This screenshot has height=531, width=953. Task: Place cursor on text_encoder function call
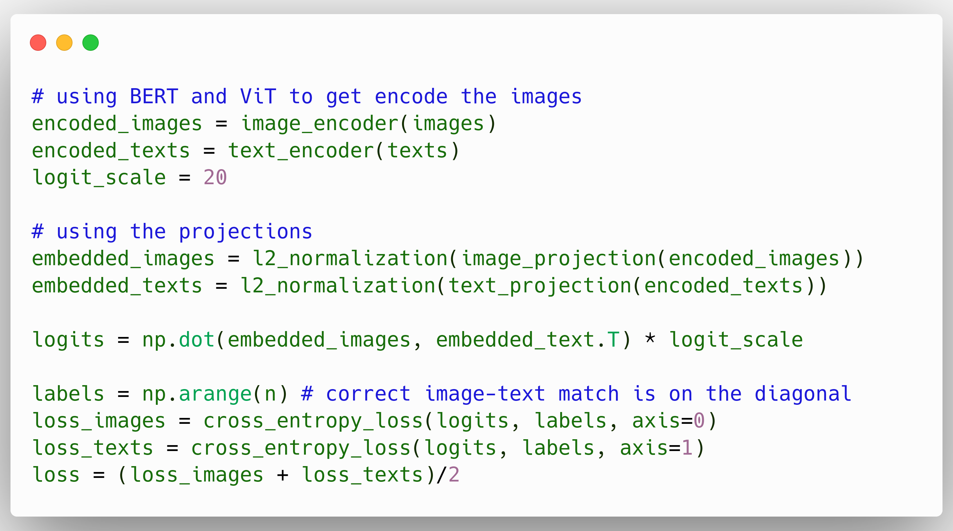pyautogui.click(x=302, y=151)
